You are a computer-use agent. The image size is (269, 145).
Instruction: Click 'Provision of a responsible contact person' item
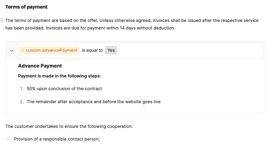pyautogui.click(x=57, y=139)
